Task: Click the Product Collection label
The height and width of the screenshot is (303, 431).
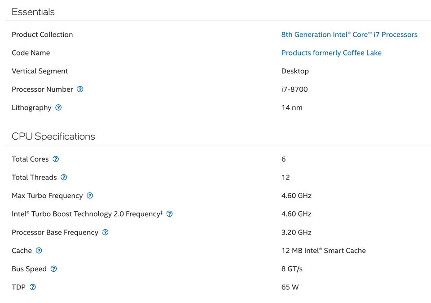Action: (x=42, y=34)
